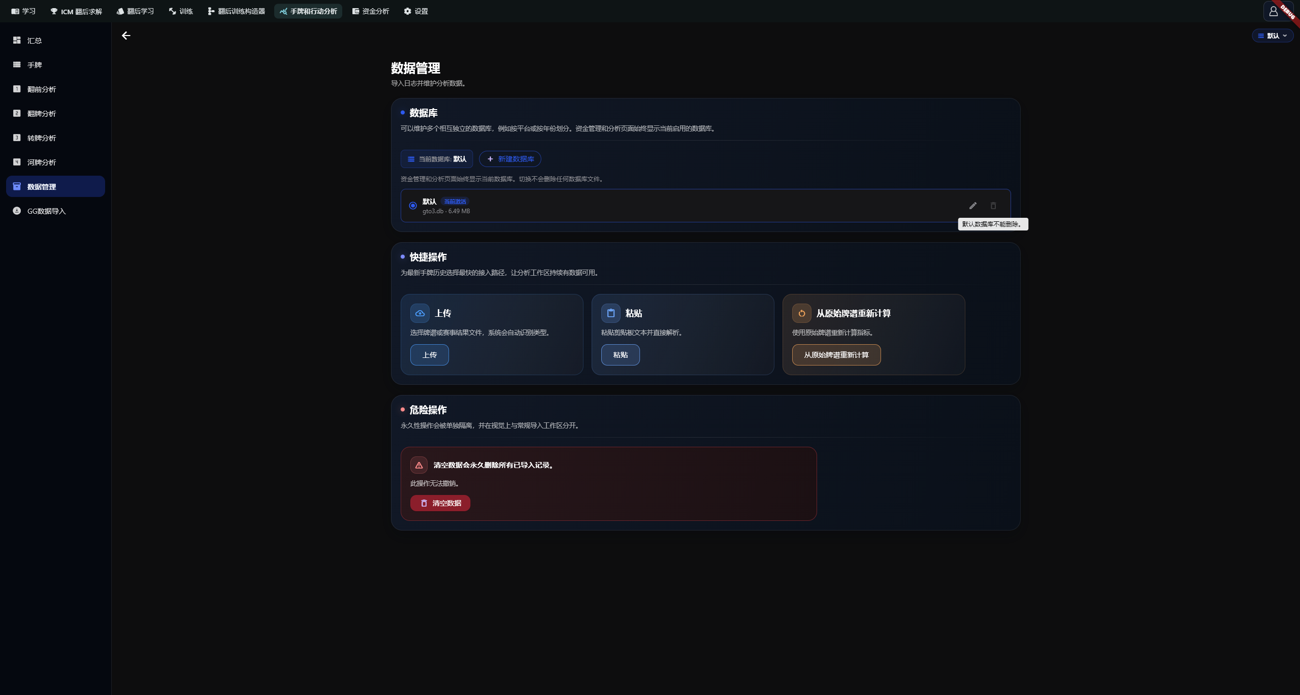Open 河牌分析 in the sidebar
This screenshot has width=1300, height=695.
click(55, 162)
